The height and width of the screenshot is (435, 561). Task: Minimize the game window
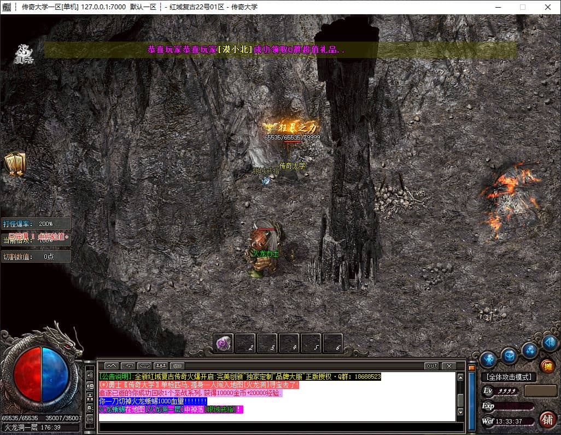point(498,7)
